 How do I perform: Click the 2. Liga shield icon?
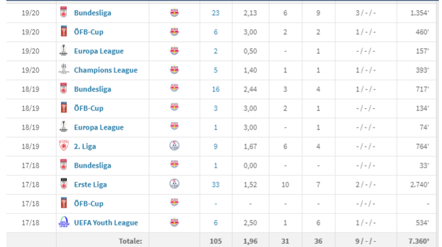tap(64, 146)
